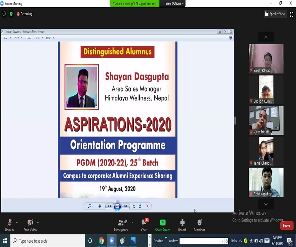
Task: Click E-mail in Photo Viewer toolbar
Action: click(28, 38)
